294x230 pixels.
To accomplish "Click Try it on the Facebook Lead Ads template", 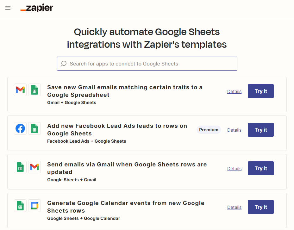I will [260, 130].
